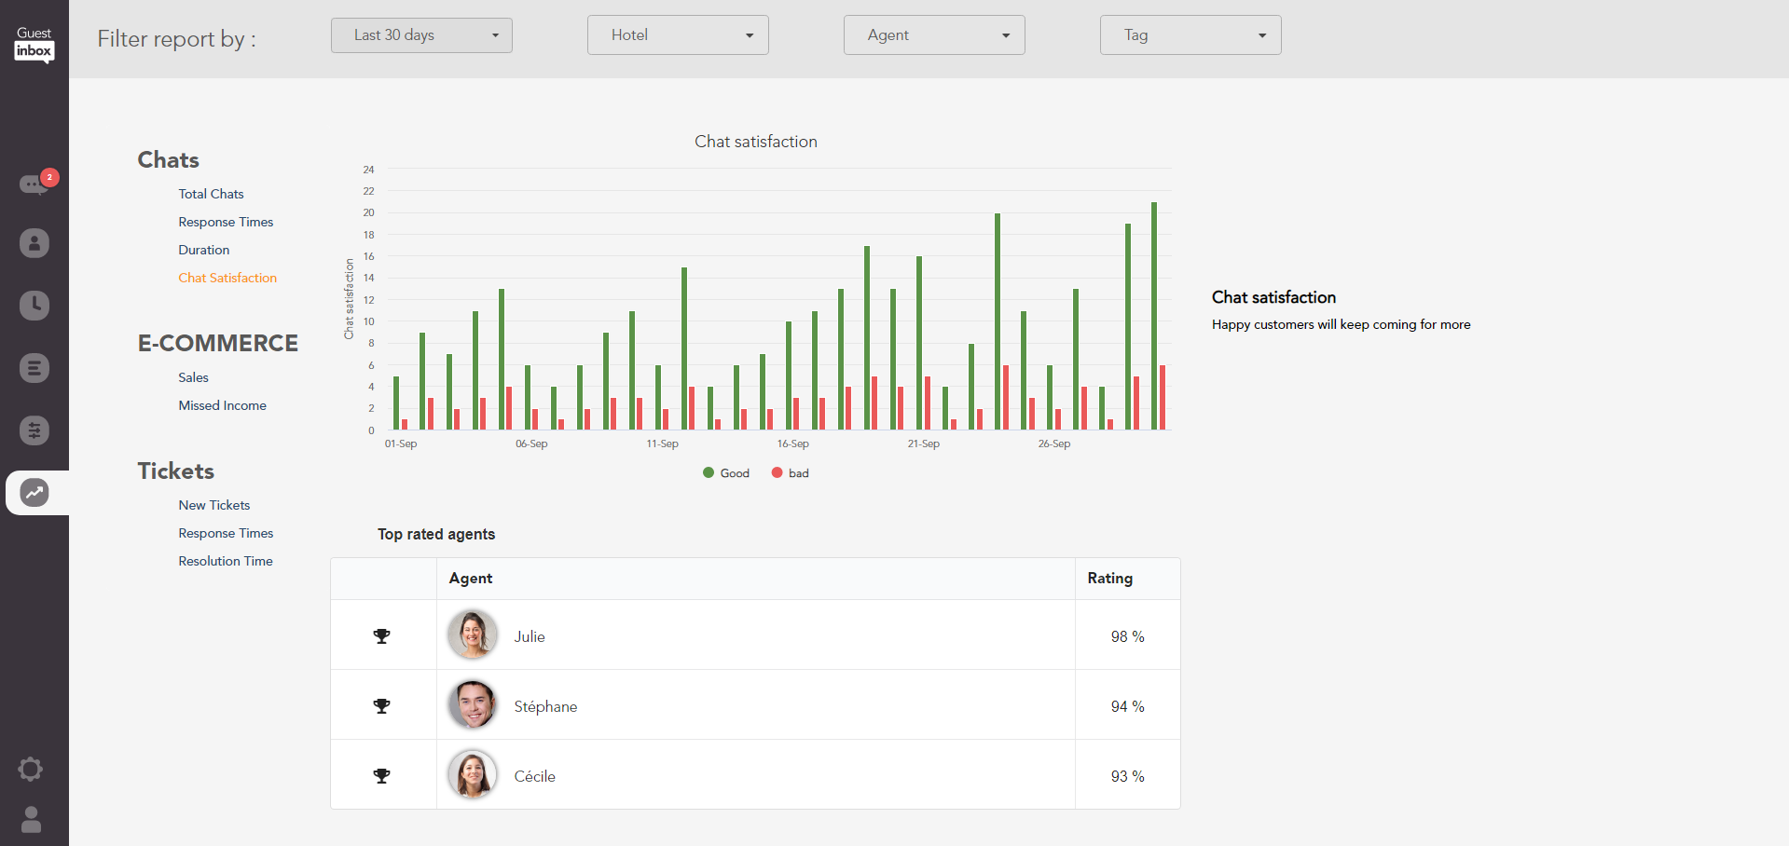Open the Hotel filter dropdown
Image resolution: width=1789 pixels, height=846 pixels.
tap(678, 35)
